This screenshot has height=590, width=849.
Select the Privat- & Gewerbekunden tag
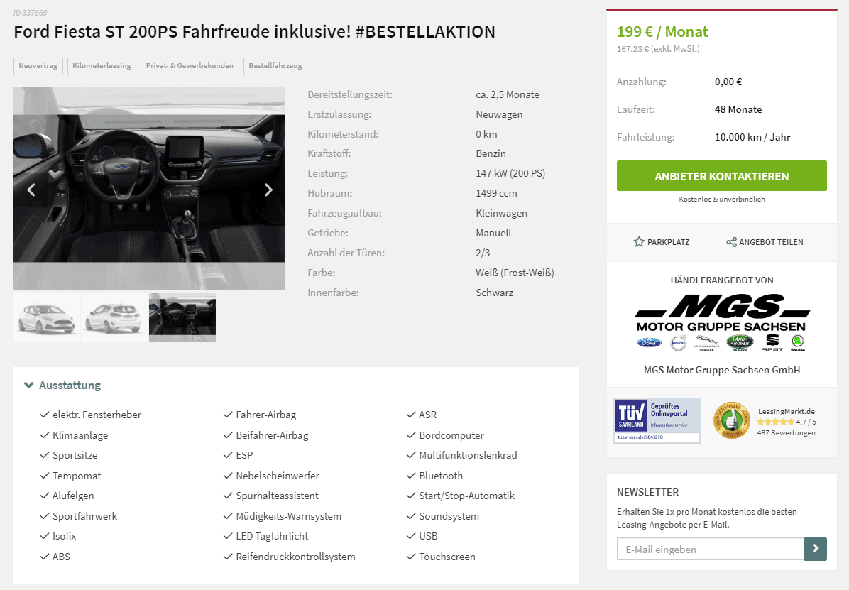190,66
